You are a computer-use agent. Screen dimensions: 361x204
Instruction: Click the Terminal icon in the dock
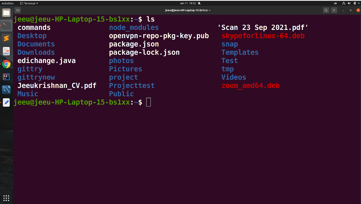(x=6, y=25)
